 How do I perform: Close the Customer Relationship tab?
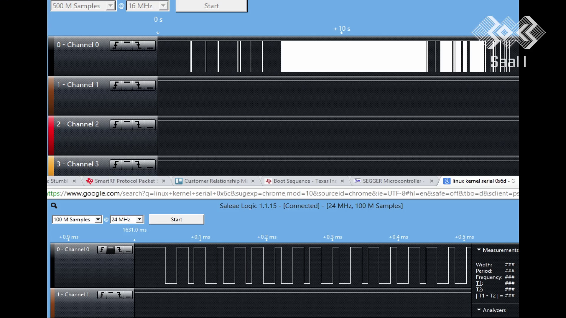pyautogui.click(x=253, y=181)
